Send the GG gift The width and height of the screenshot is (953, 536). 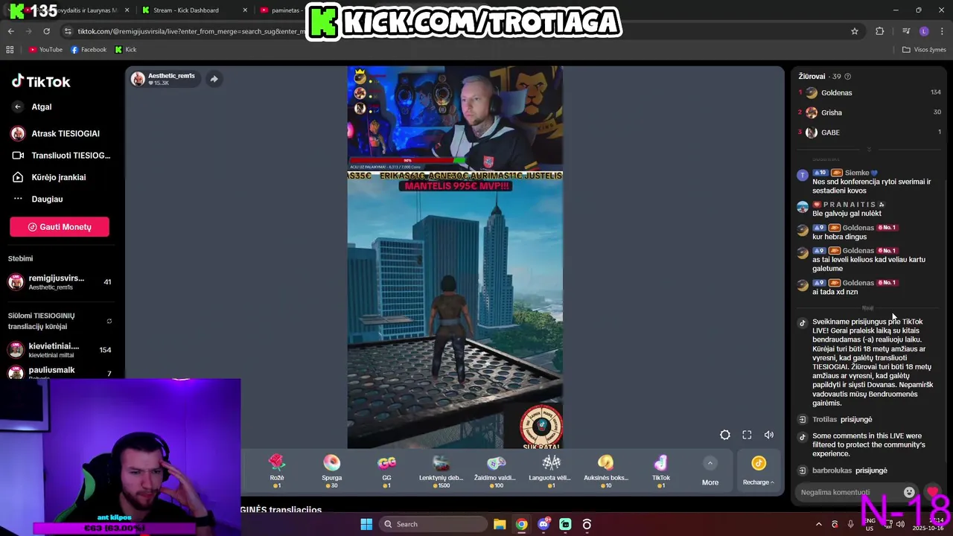click(386, 471)
